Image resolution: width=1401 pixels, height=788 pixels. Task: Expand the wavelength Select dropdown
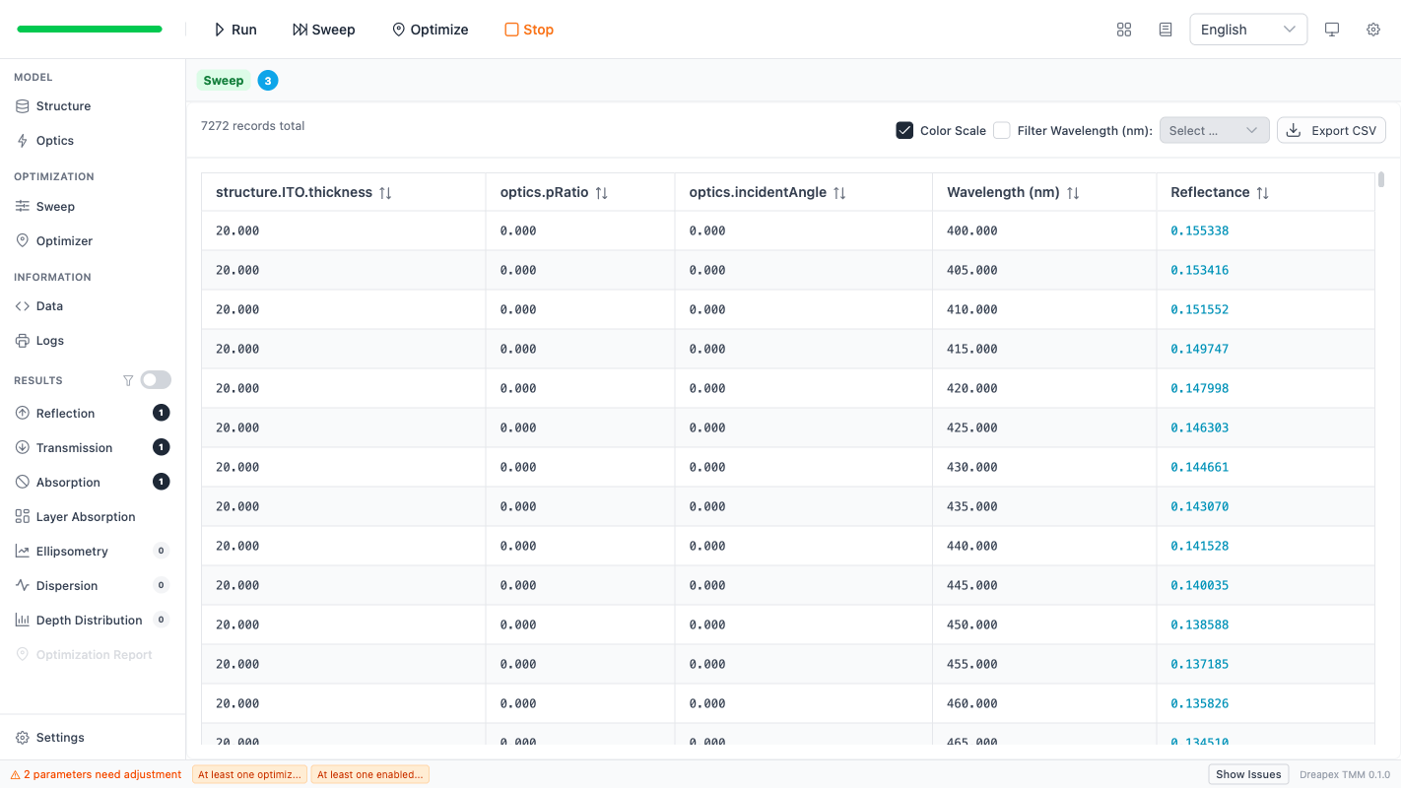click(x=1214, y=130)
